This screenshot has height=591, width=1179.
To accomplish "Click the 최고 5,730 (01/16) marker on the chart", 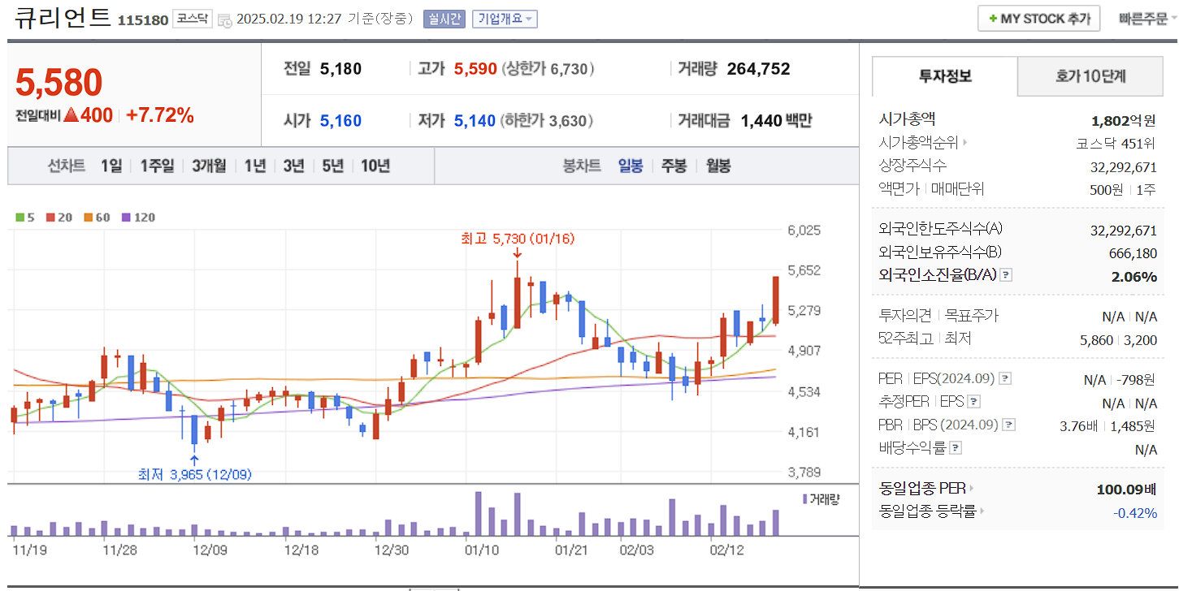I will click(517, 239).
